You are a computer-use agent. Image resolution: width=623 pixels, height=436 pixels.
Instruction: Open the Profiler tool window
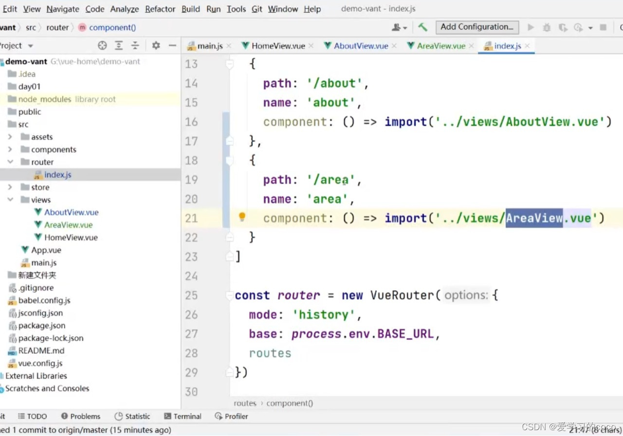pos(232,417)
